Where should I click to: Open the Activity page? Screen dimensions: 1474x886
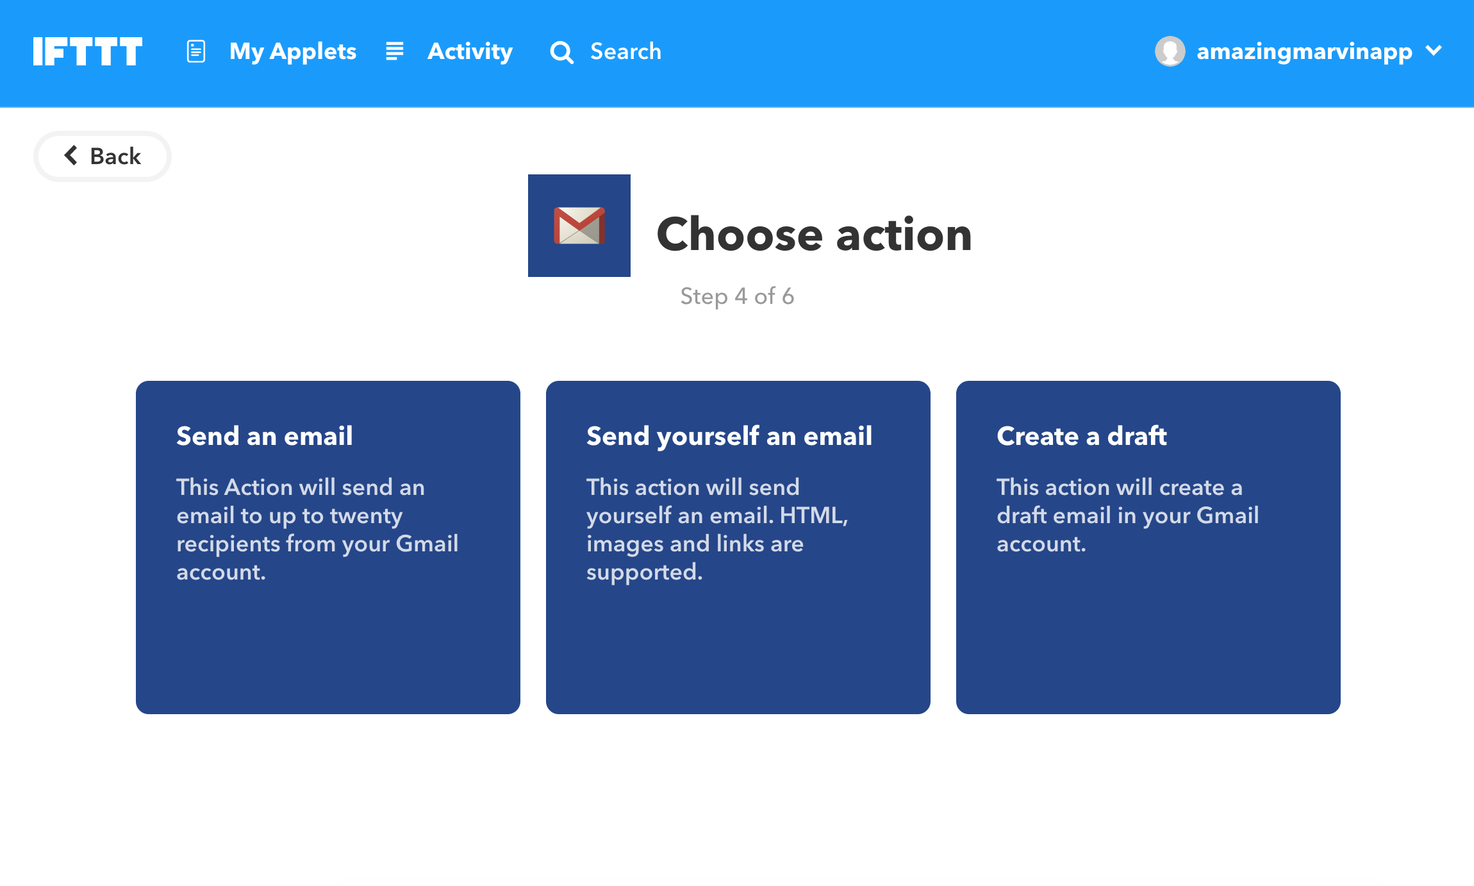(470, 51)
